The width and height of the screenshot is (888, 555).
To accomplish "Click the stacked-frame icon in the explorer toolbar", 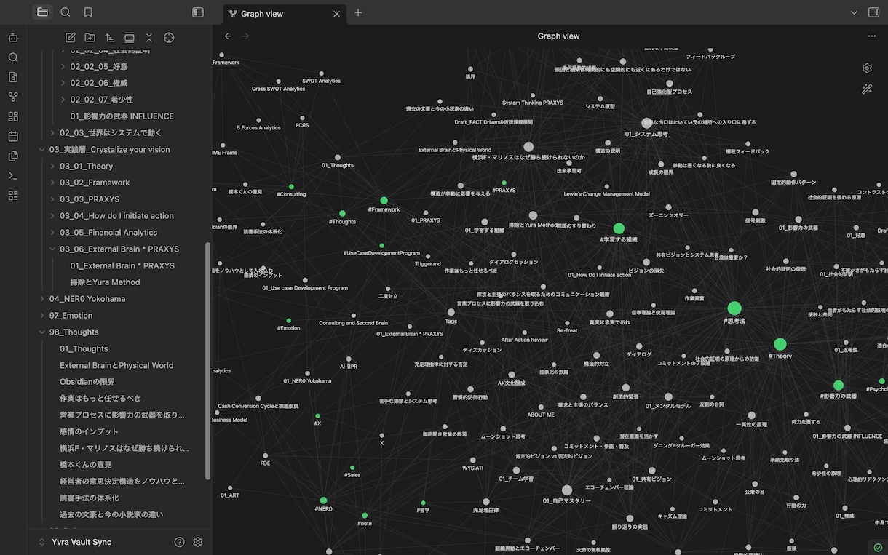I will click(130, 38).
